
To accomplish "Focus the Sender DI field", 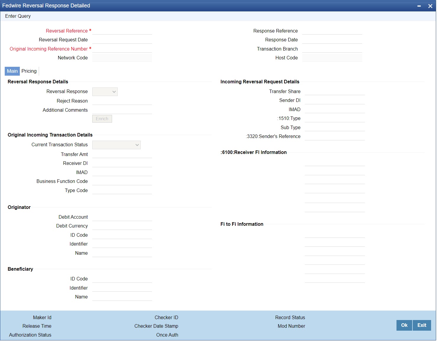I will point(335,100).
